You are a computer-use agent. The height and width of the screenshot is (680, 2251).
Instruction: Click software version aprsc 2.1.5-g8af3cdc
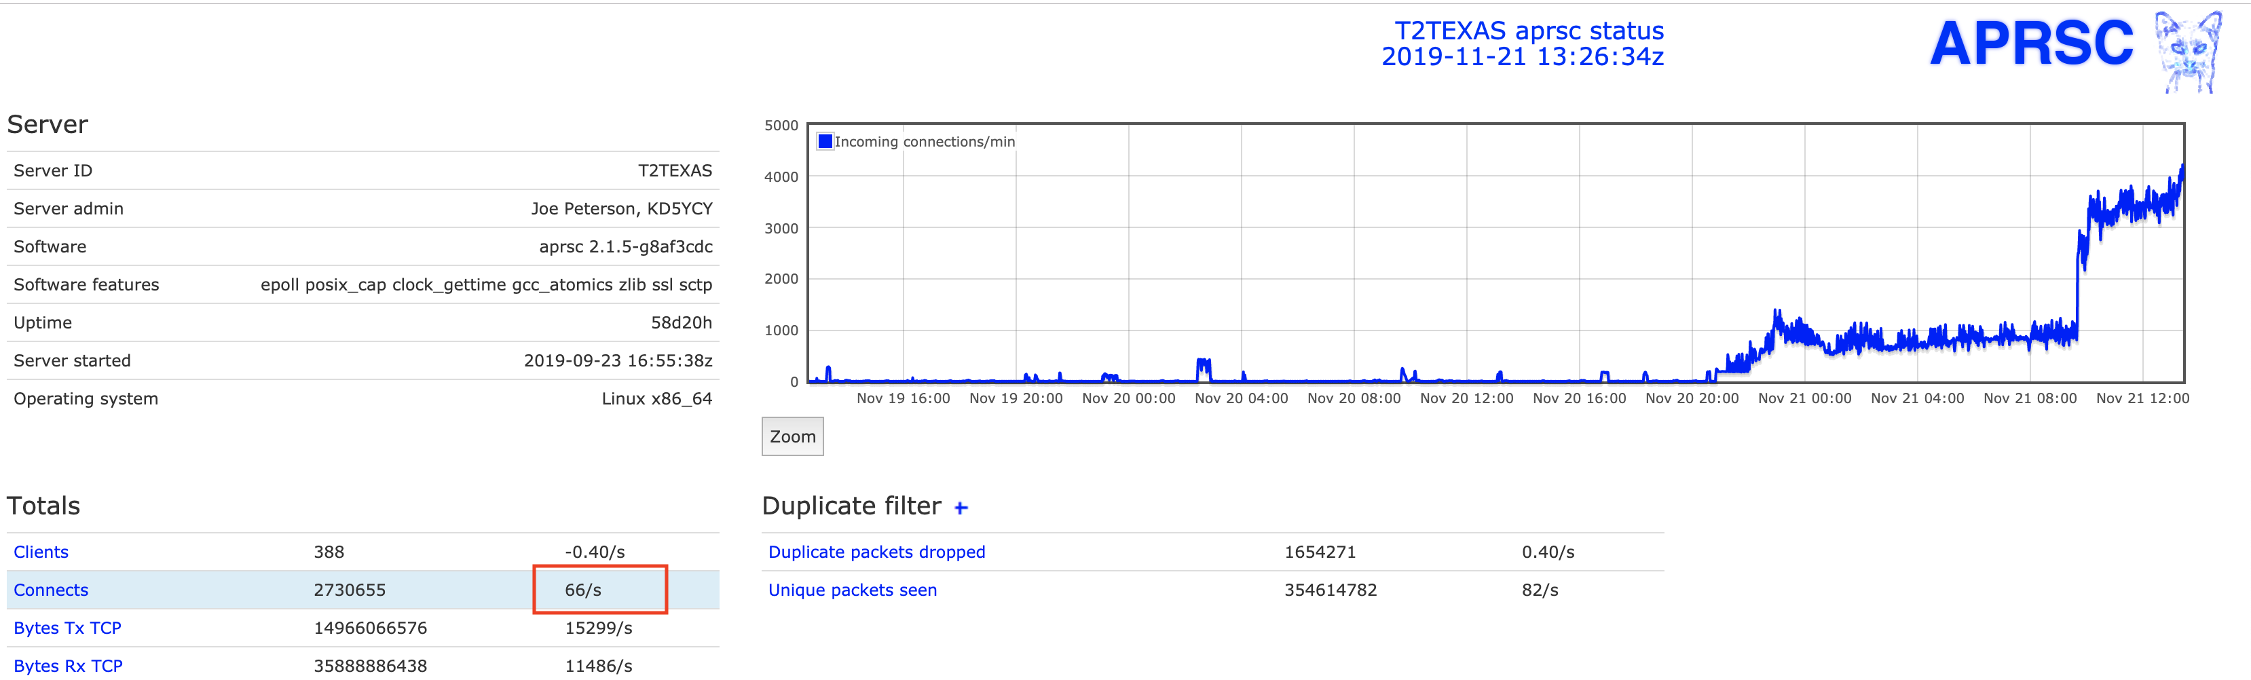pos(626,246)
